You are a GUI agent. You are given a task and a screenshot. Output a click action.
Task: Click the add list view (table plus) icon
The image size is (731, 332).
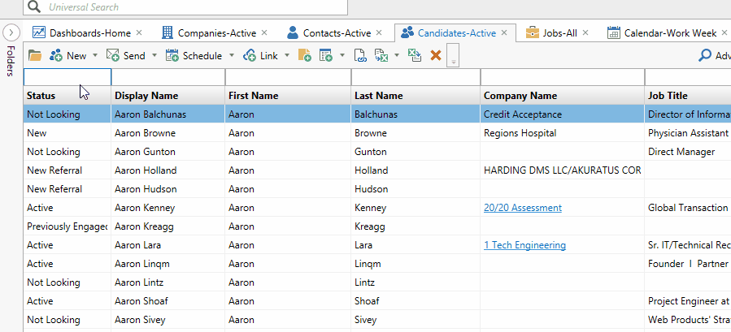pos(326,56)
